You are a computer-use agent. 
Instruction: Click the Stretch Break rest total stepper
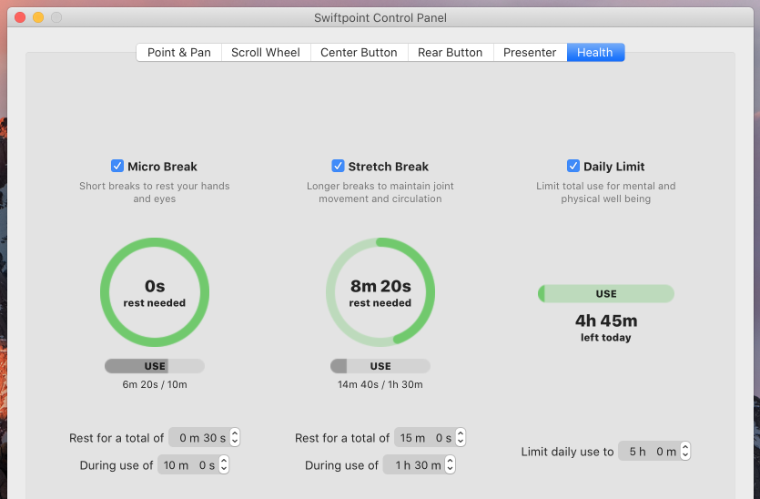[x=461, y=437]
